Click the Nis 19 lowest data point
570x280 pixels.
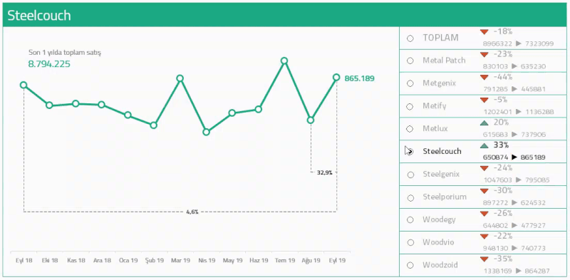point(206,132)
